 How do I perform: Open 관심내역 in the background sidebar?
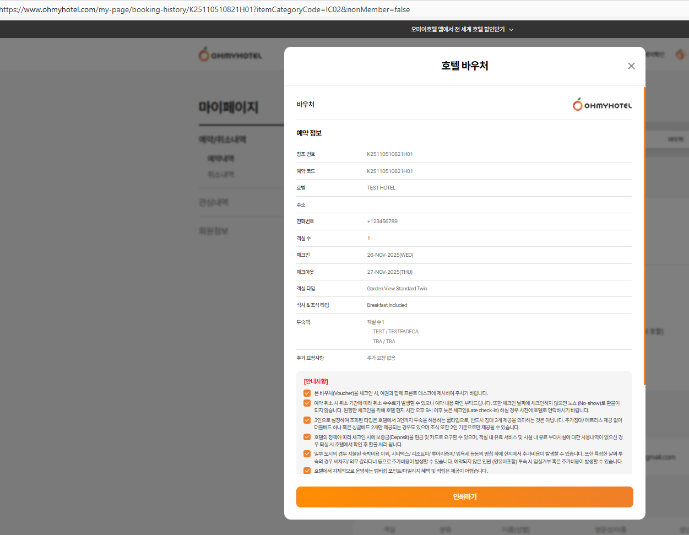tap(214, 203)
